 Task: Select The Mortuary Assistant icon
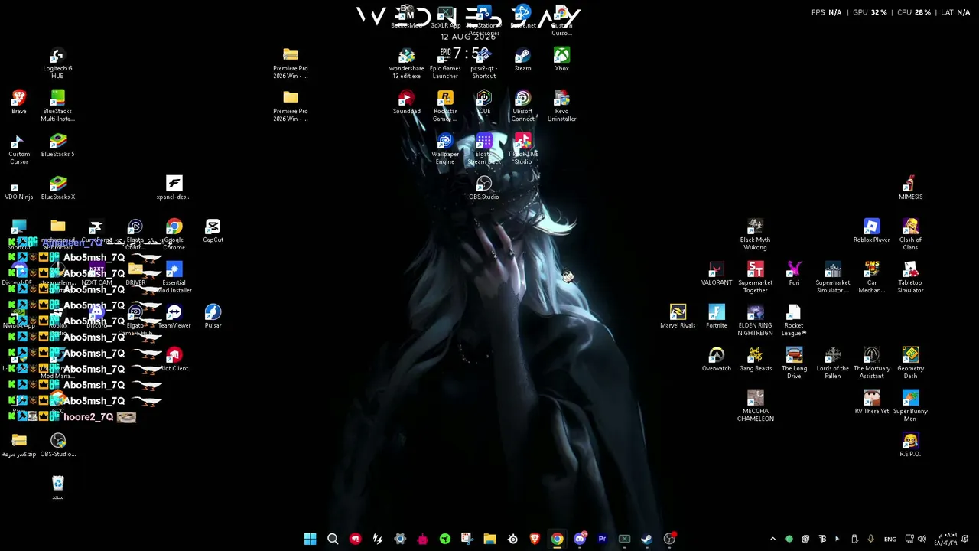coord(871,364)
